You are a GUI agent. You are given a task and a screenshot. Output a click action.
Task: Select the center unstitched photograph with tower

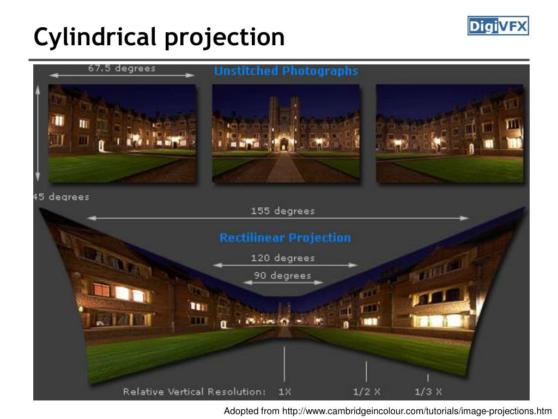point(286,133)
